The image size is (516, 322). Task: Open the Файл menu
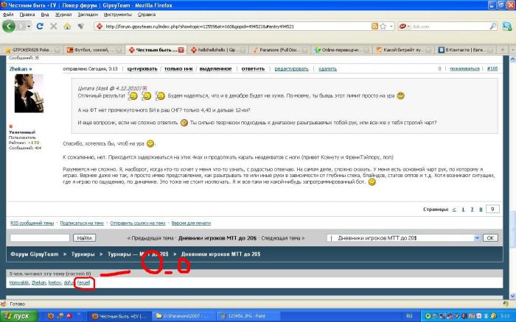click(8, 15)
